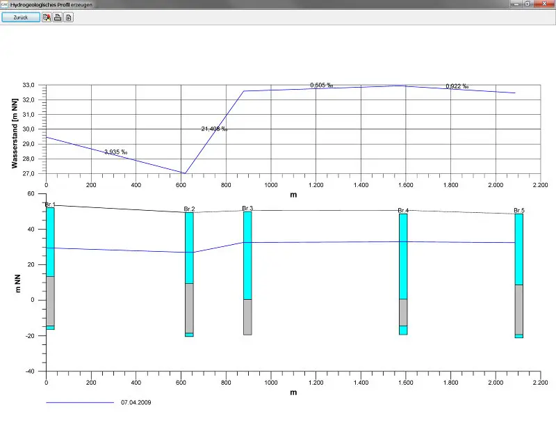
Task: Minimize the Hydrogeologisches Profil window
Action: point(516,4)
